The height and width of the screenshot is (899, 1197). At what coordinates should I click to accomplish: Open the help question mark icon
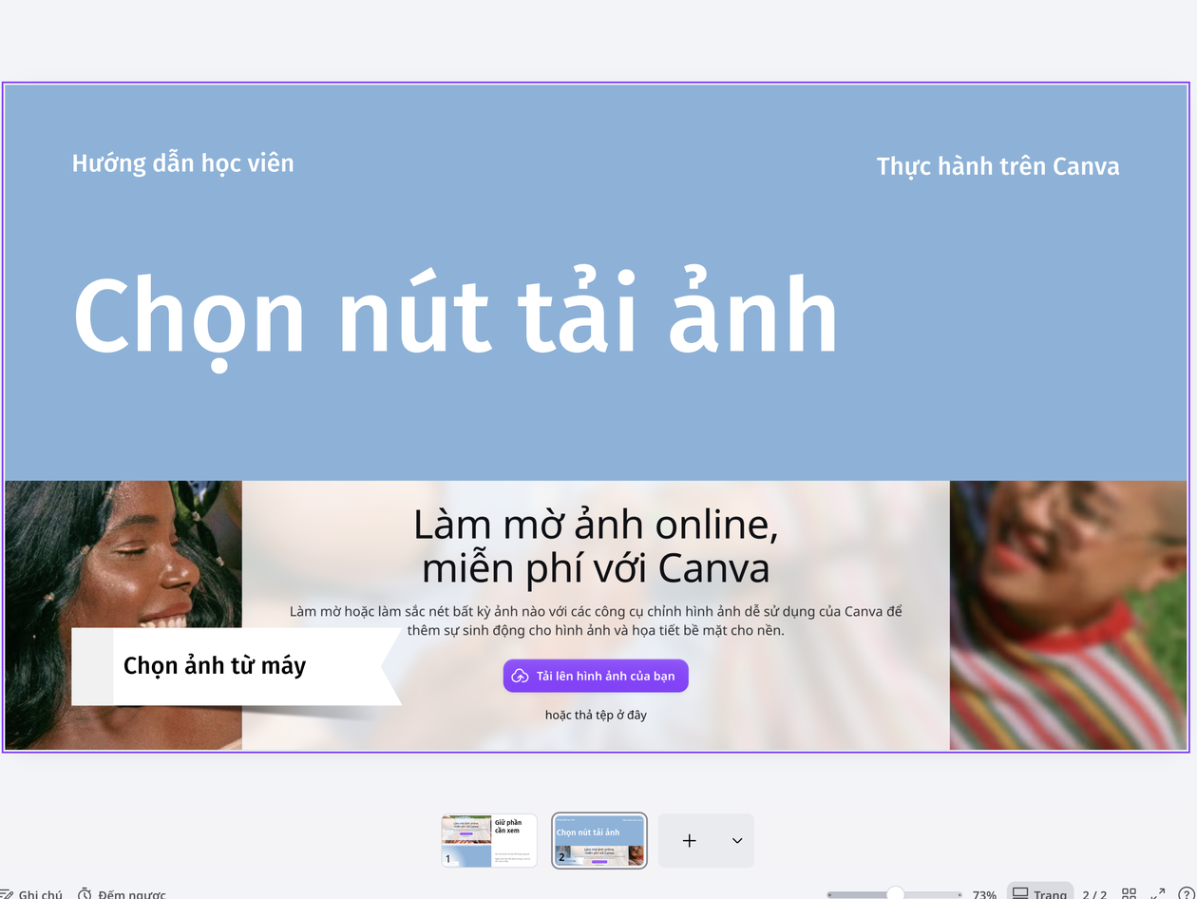(1186, 894)
